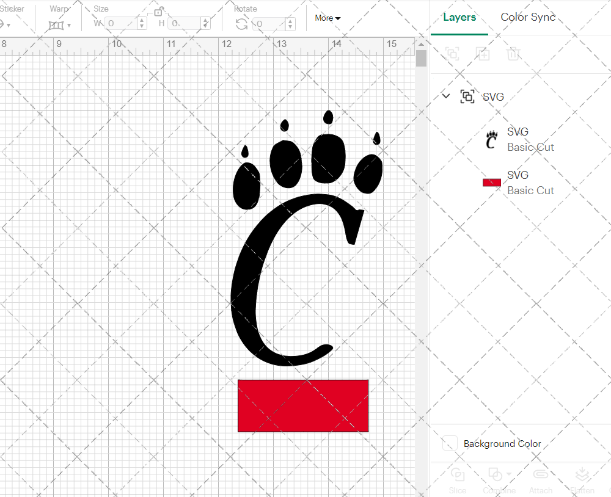The height and width of the screenshot is (497, 611).
Task: Click the red rectangle color swatch
Action: [x=491, y=182]
